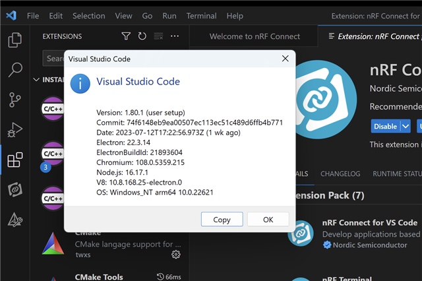Click the Nordic Semiconductor verified badge
The height and width of the screenshot is (281, 422).
pyautogui.click(x=327, y=245)
